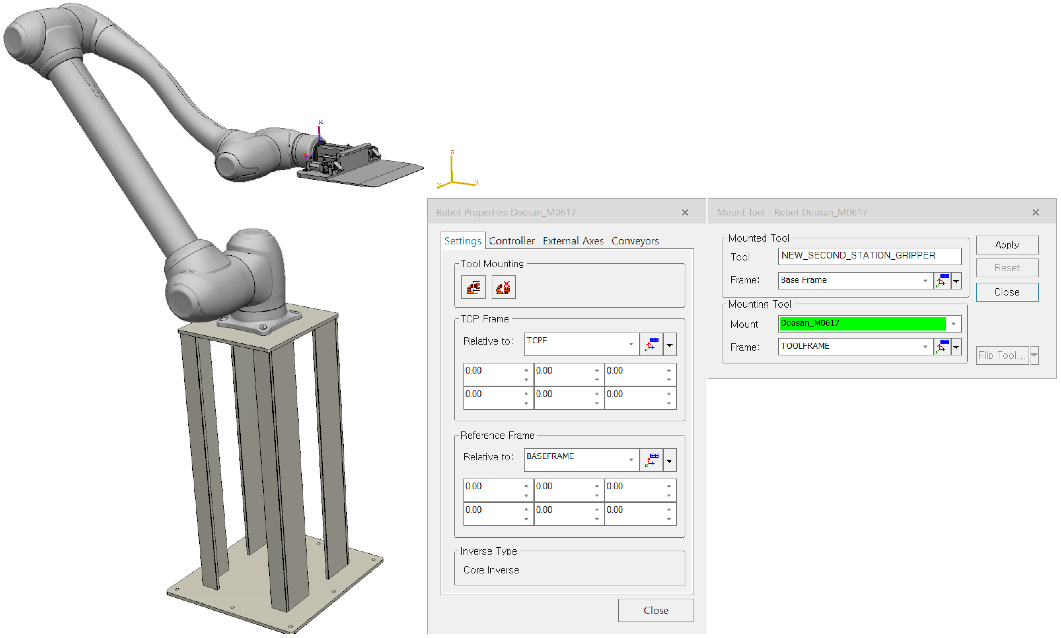Increment first TCP Frame value with up arrow

tap(526, 370)
